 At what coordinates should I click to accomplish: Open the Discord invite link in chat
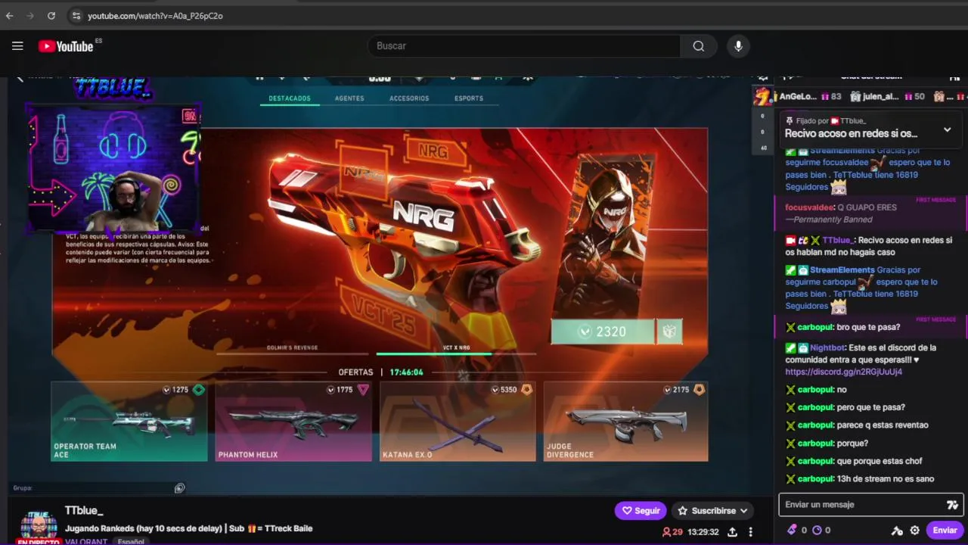(x=843, y=372)
